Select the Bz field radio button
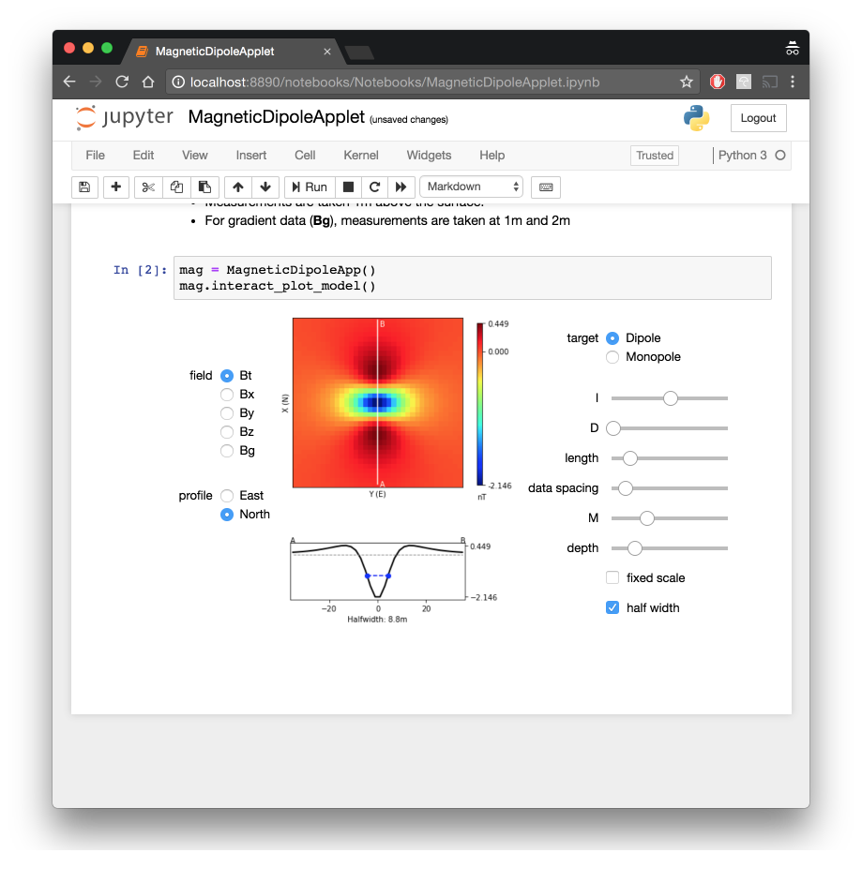This screenshot has width=862, height=883. click(x=227, y=432)
